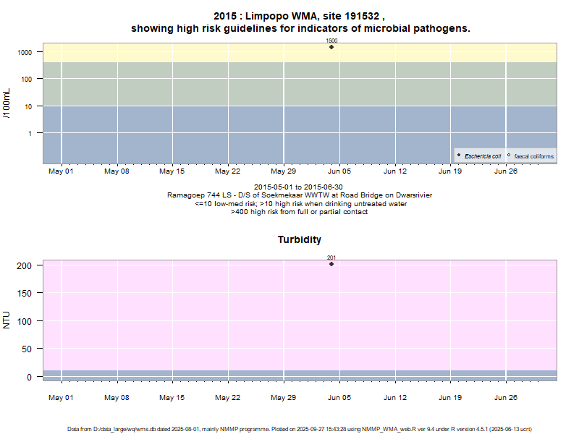The height and width of the screenshot is (434, 579).
Task: Click the '>400 high risk' guideline note
Action: [299, 212]
